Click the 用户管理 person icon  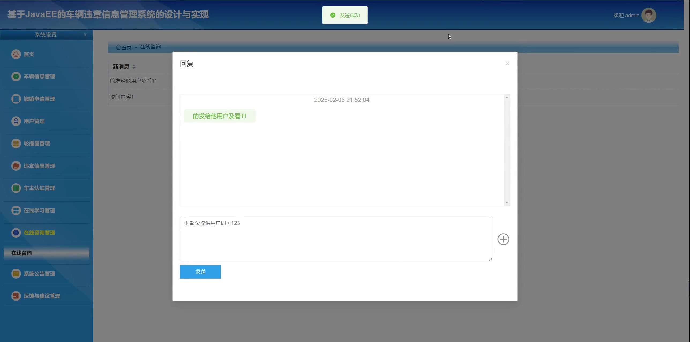coord(16,121)
